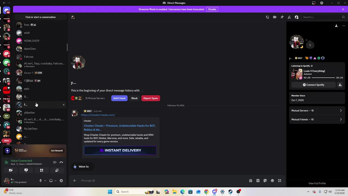Open the ItsJayOnyc conversation
Image resolution: width=348 pixels, height=196 pixels.
tap(41, 128)
